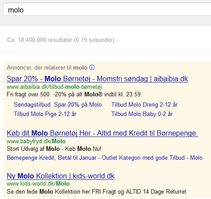Open Outlet Kategori med gode Tilbud sitelink
This screenshot has height=199, width=211.
point(143,158)
